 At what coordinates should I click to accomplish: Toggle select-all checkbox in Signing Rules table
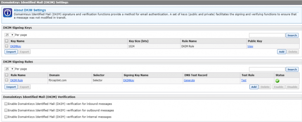point(7,75)
